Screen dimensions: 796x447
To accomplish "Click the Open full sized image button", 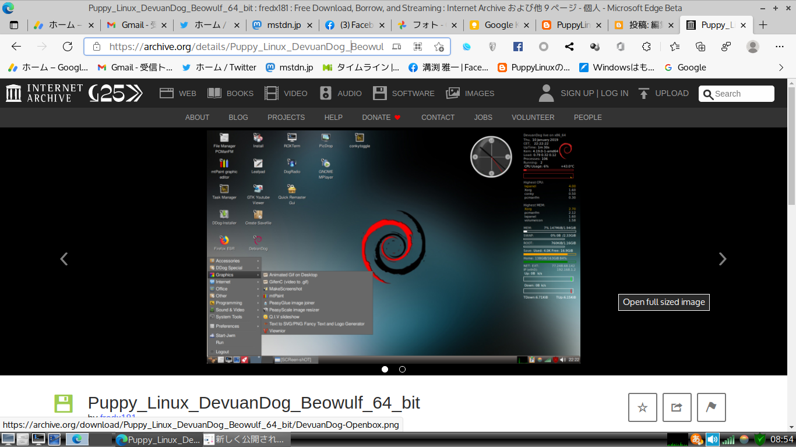I will [x=663, y=302].
